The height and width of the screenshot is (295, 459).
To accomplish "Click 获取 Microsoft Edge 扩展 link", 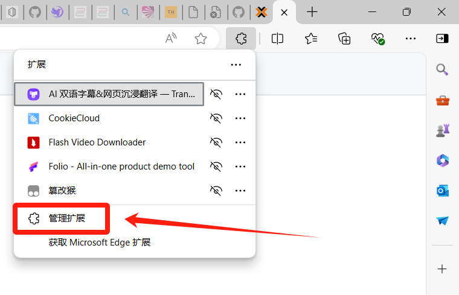I will tap(99, 243).
